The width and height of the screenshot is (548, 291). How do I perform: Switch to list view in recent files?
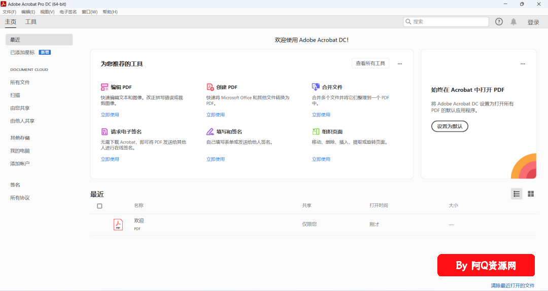pos(517,194)
